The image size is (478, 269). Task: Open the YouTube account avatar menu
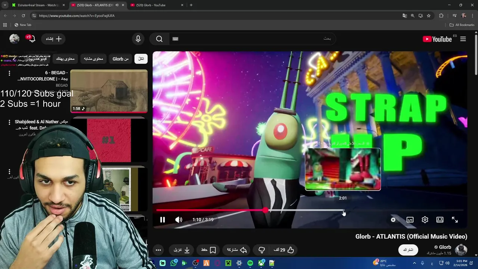pyautogui.click(x=15, y=39)
